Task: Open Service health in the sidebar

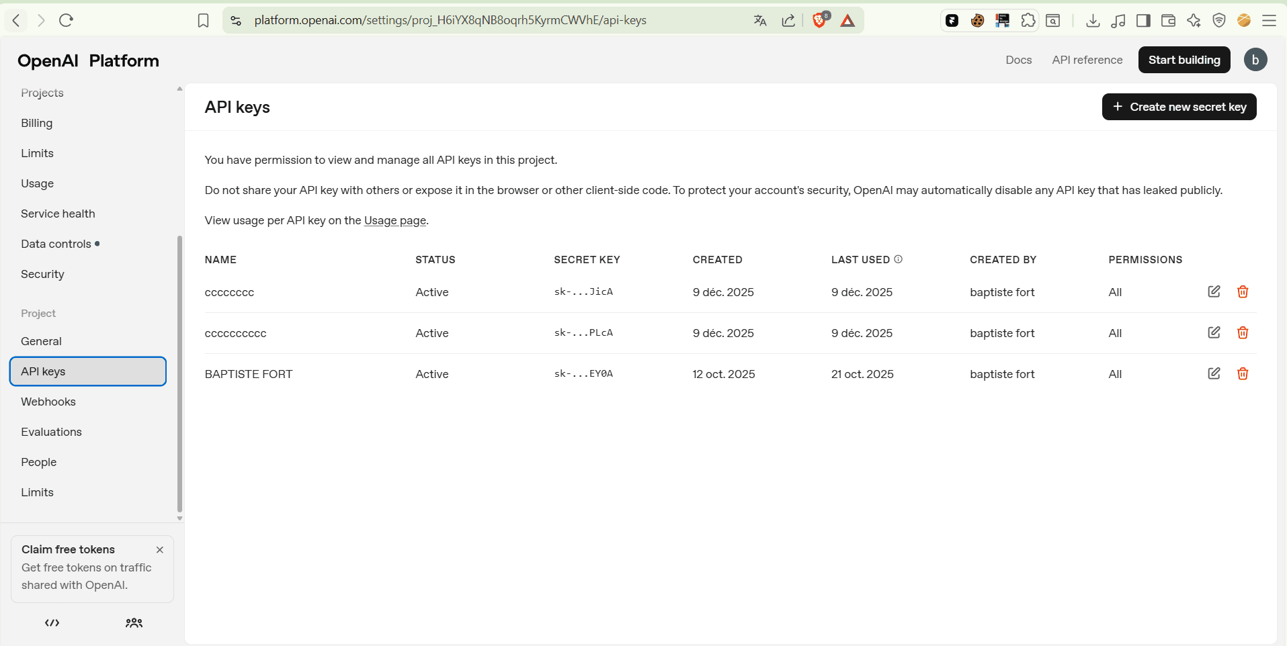Action: (58, 214)
